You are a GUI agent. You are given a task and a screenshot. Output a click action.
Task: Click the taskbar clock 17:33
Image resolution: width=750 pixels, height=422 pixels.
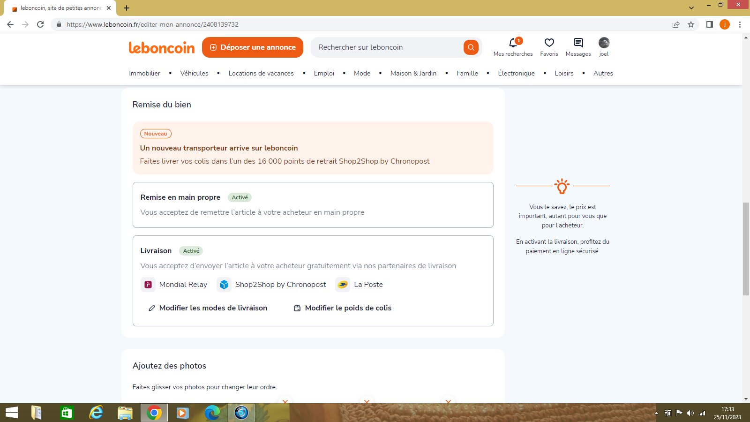[727, 409]
